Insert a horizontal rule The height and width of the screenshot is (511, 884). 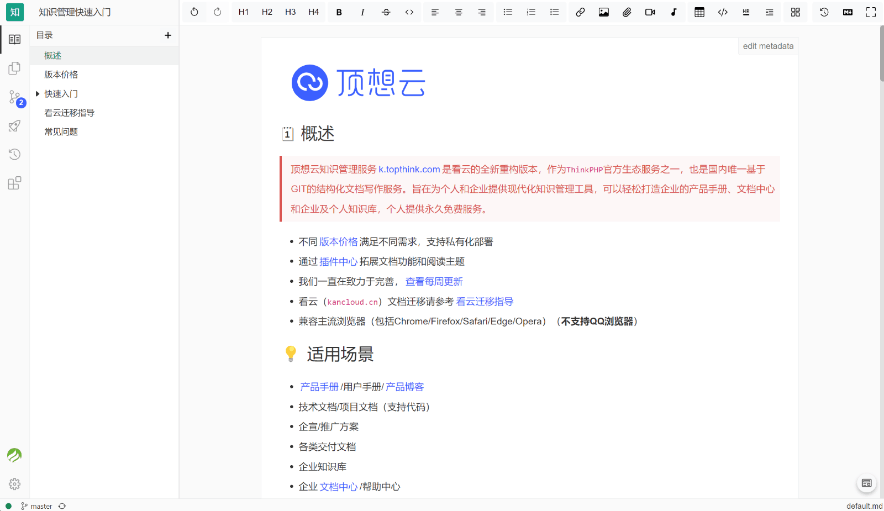coord(746,12)
